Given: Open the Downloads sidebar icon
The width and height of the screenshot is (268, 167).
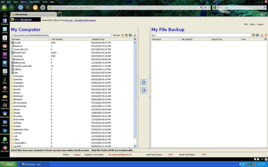Looking at the screenshot, I should point(5,131).
